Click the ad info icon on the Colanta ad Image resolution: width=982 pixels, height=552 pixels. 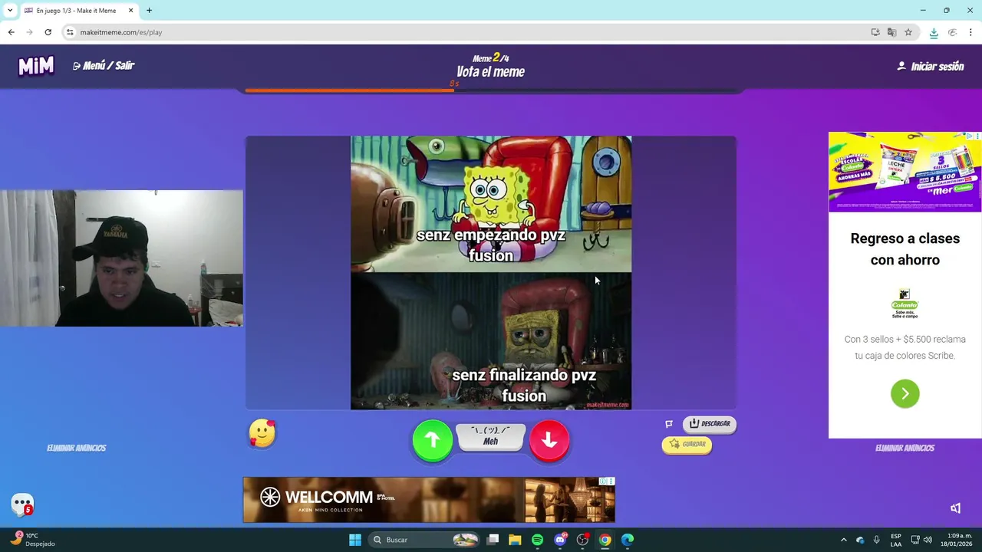point(969,136)
